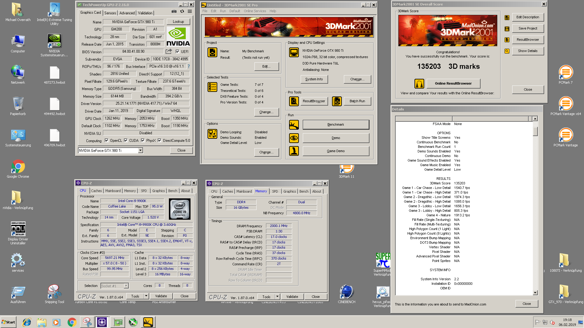
Task: Click Change... in Selected Tests section
Action: pos(266,112)
